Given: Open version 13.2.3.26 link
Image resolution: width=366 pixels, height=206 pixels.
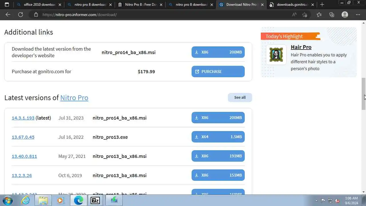Looking at the screenshot, I should pyautogui.click(x=22, y=175).
